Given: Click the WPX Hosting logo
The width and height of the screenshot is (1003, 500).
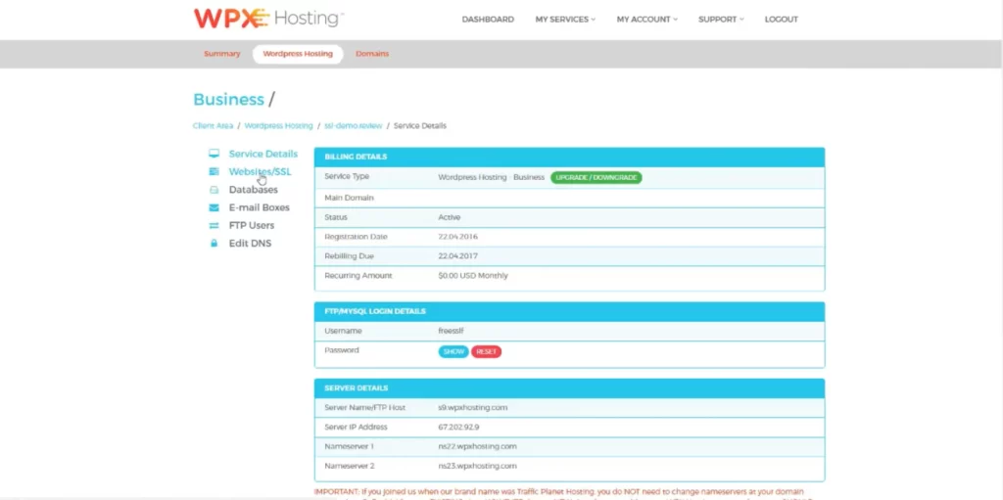Looking at the screenshot, I should [267, 19].
